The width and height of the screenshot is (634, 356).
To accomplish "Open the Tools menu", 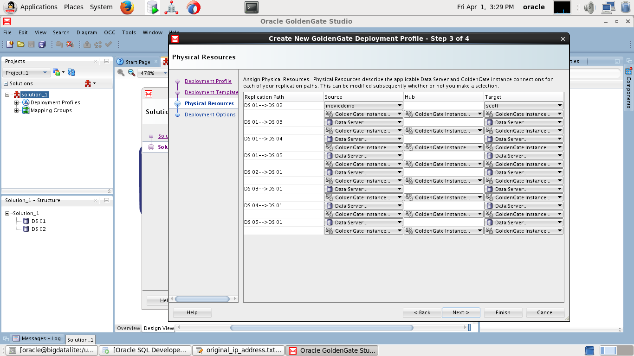I will [x=129, y=32].
